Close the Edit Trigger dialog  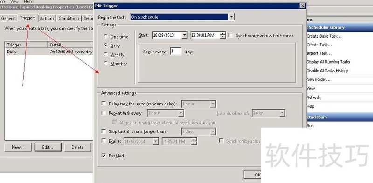302,6
